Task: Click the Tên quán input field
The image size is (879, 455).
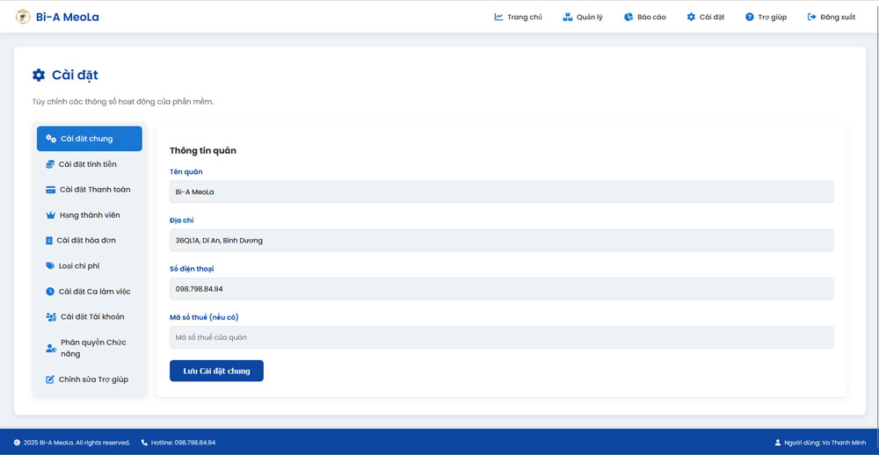Action: tap(501, 191)
